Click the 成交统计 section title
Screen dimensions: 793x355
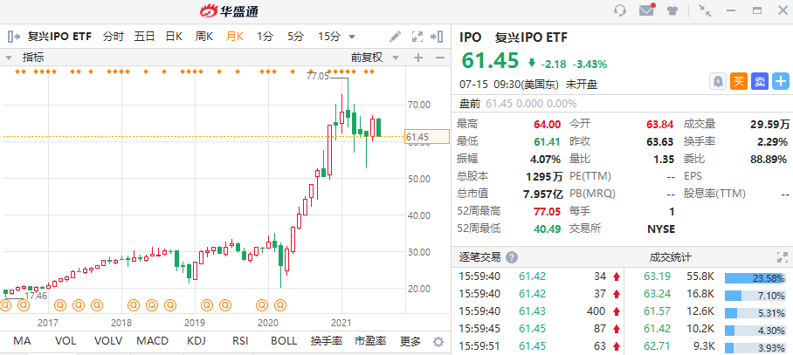670,257
